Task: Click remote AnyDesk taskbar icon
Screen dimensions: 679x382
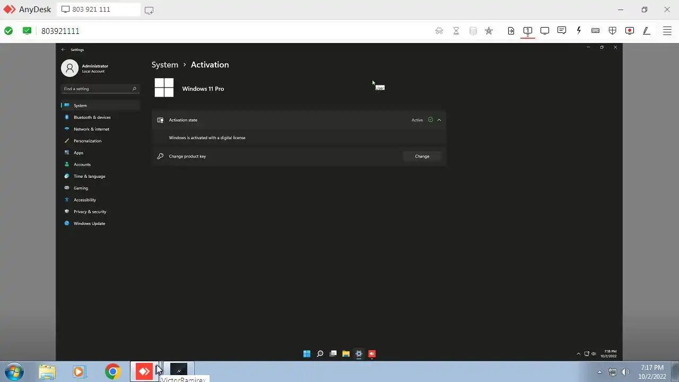Action: [x=372, y=353]
